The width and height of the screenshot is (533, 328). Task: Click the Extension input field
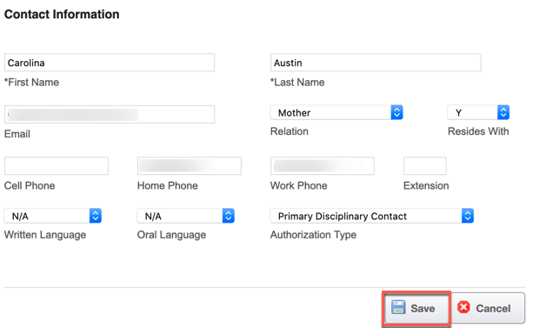tap(425, 166)
